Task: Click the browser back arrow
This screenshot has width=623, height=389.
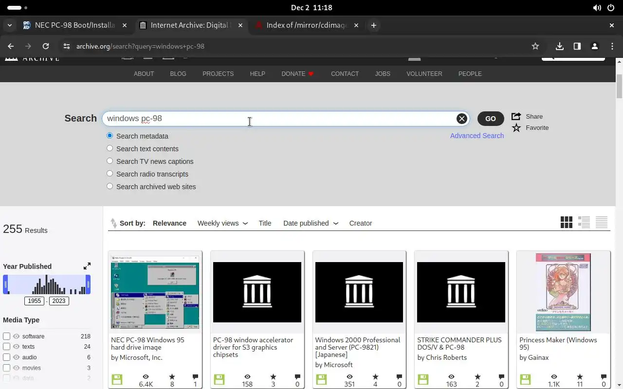Action: (11, 46)
